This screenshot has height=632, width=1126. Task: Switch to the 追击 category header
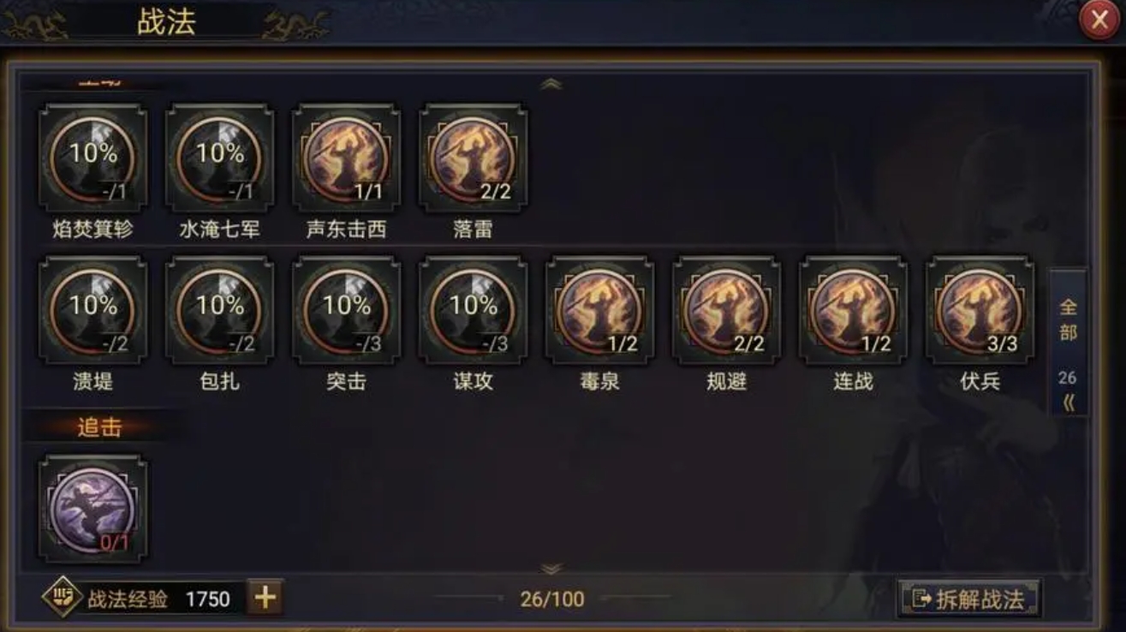(100, 427)
